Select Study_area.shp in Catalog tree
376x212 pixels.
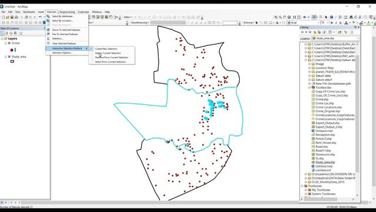(x=325, y=163)
